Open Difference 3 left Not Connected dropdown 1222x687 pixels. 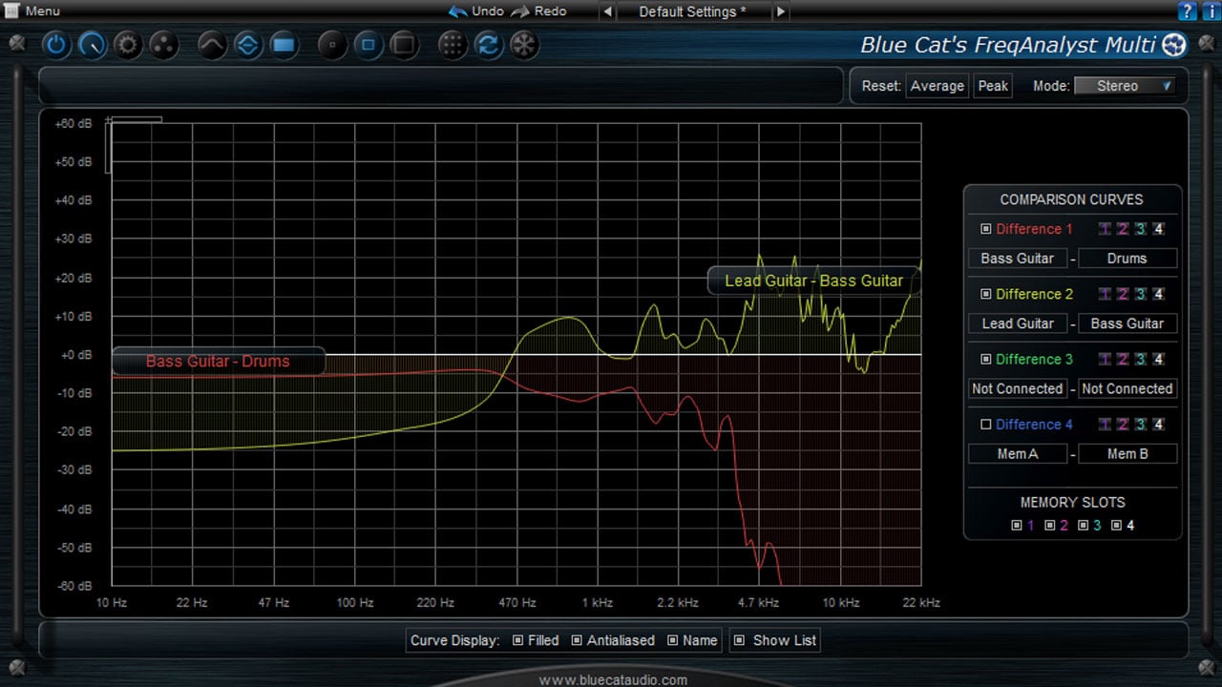click(1018, 388)
